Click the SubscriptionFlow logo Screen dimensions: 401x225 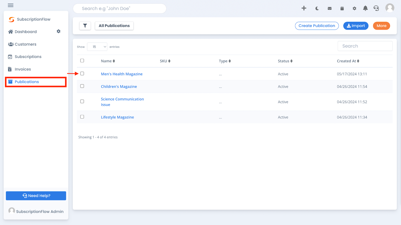pos(29,19)
